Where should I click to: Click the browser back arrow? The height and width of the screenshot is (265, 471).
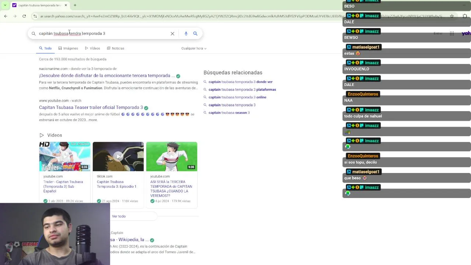tap(6, 16)
